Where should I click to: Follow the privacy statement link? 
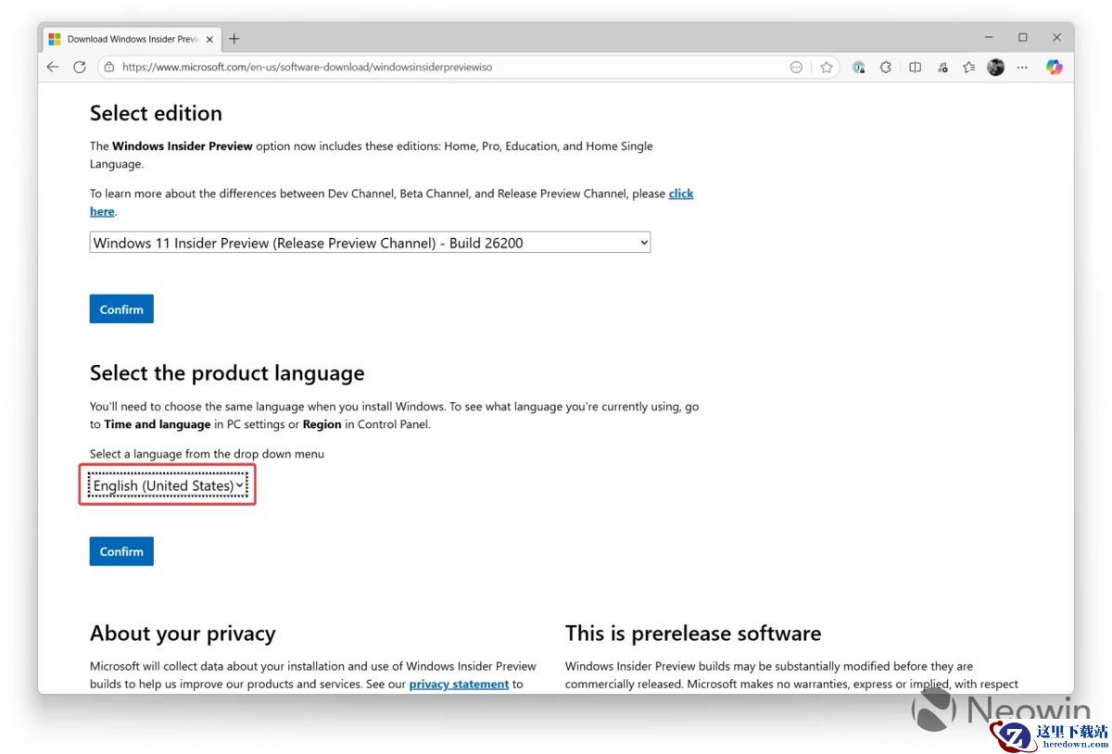(x=459, y=684)
